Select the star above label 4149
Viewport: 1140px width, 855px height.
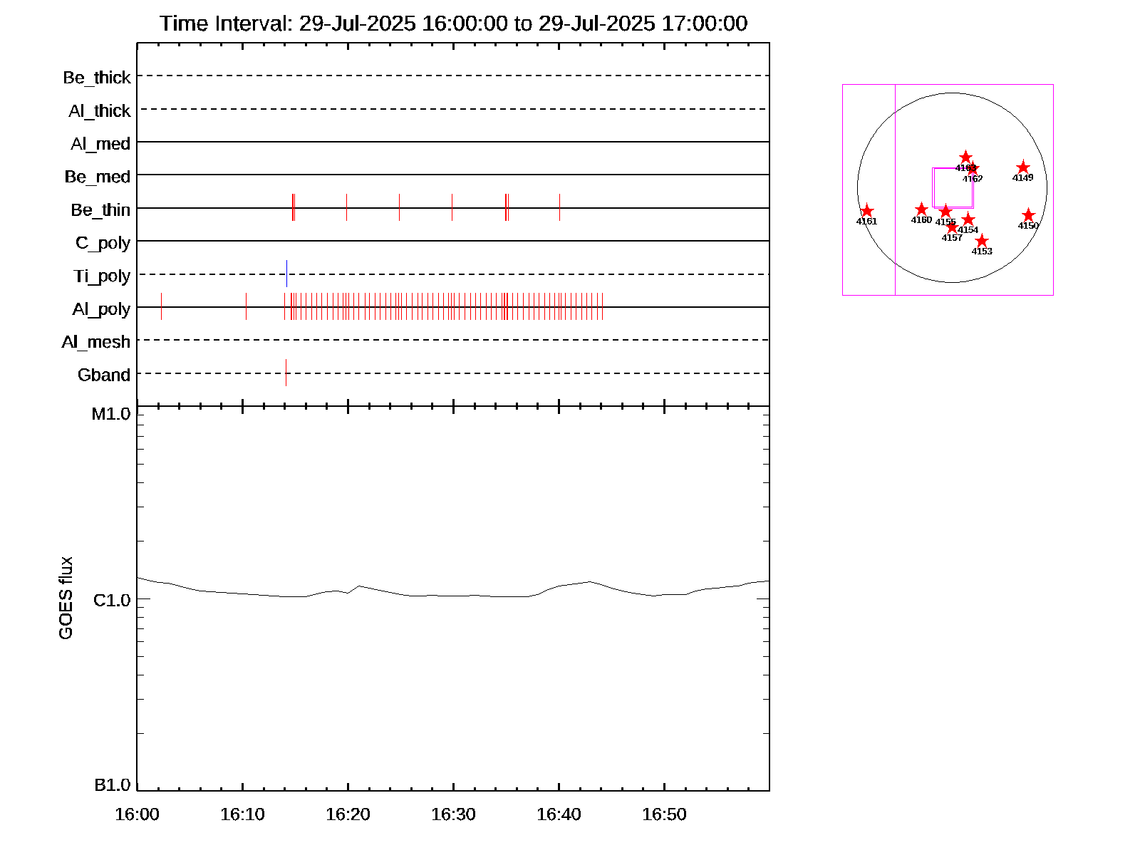[1022, 167]
